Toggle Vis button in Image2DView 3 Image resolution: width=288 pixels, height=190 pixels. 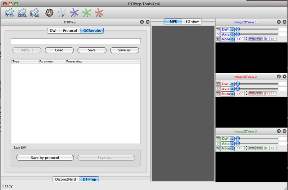click(259, 148)
